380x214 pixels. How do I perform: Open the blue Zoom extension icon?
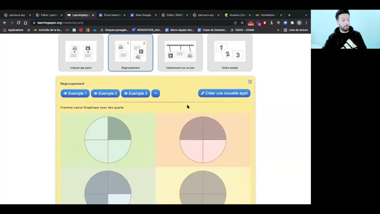pos(285,23)
